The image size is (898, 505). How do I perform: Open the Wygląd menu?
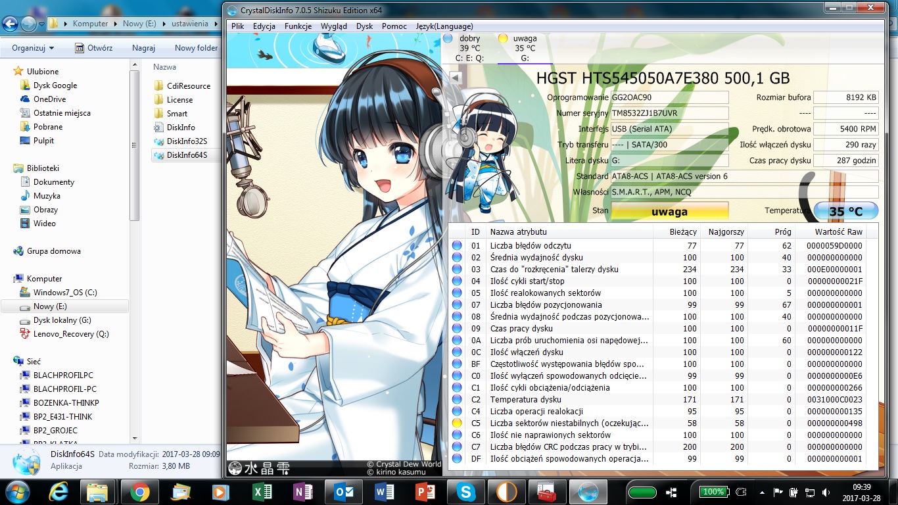click(x=334, y=26)
